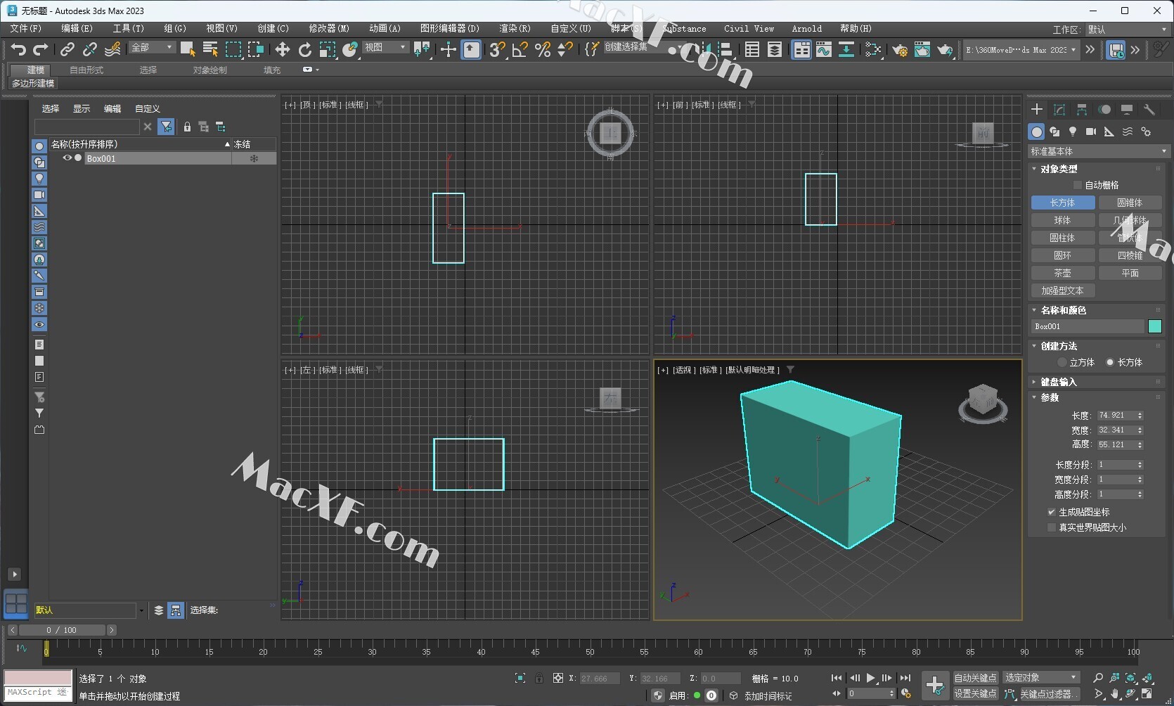The height and width of the screenshot is (706, 1174).
Task: Toggle the Angle Snap tool
Action: [x=520, y=49]
